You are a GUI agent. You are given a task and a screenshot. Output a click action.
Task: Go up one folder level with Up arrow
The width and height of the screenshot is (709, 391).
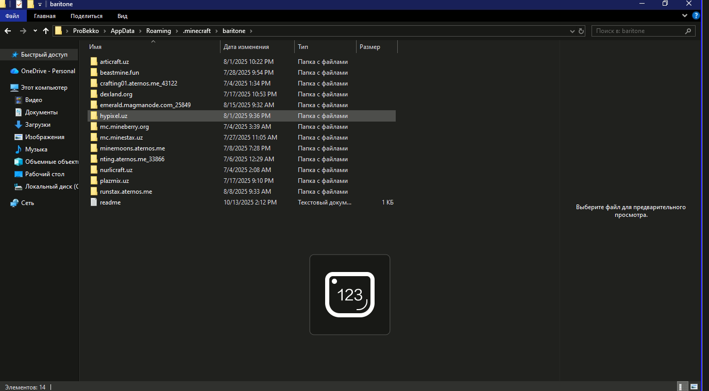[x=46, y=31]
